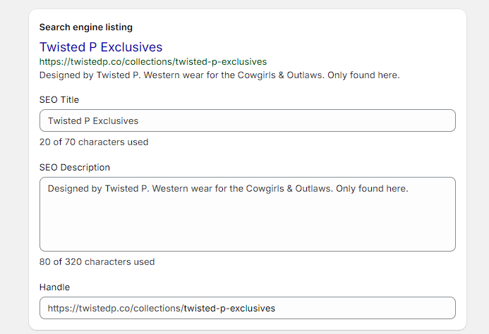
Task: Click the 80 of 320 characters counter
Action: point(97,262)
